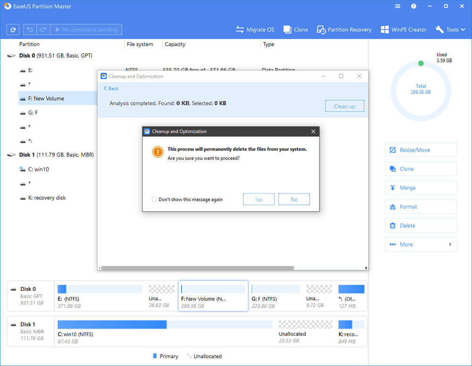Click orange warning icon in dialog
This screenshot has height=366, width=472.
(158, 152)
